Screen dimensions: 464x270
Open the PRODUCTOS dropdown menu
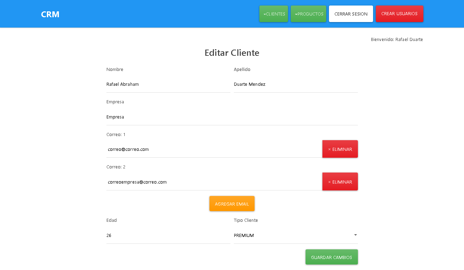click(x=308, y=14)
